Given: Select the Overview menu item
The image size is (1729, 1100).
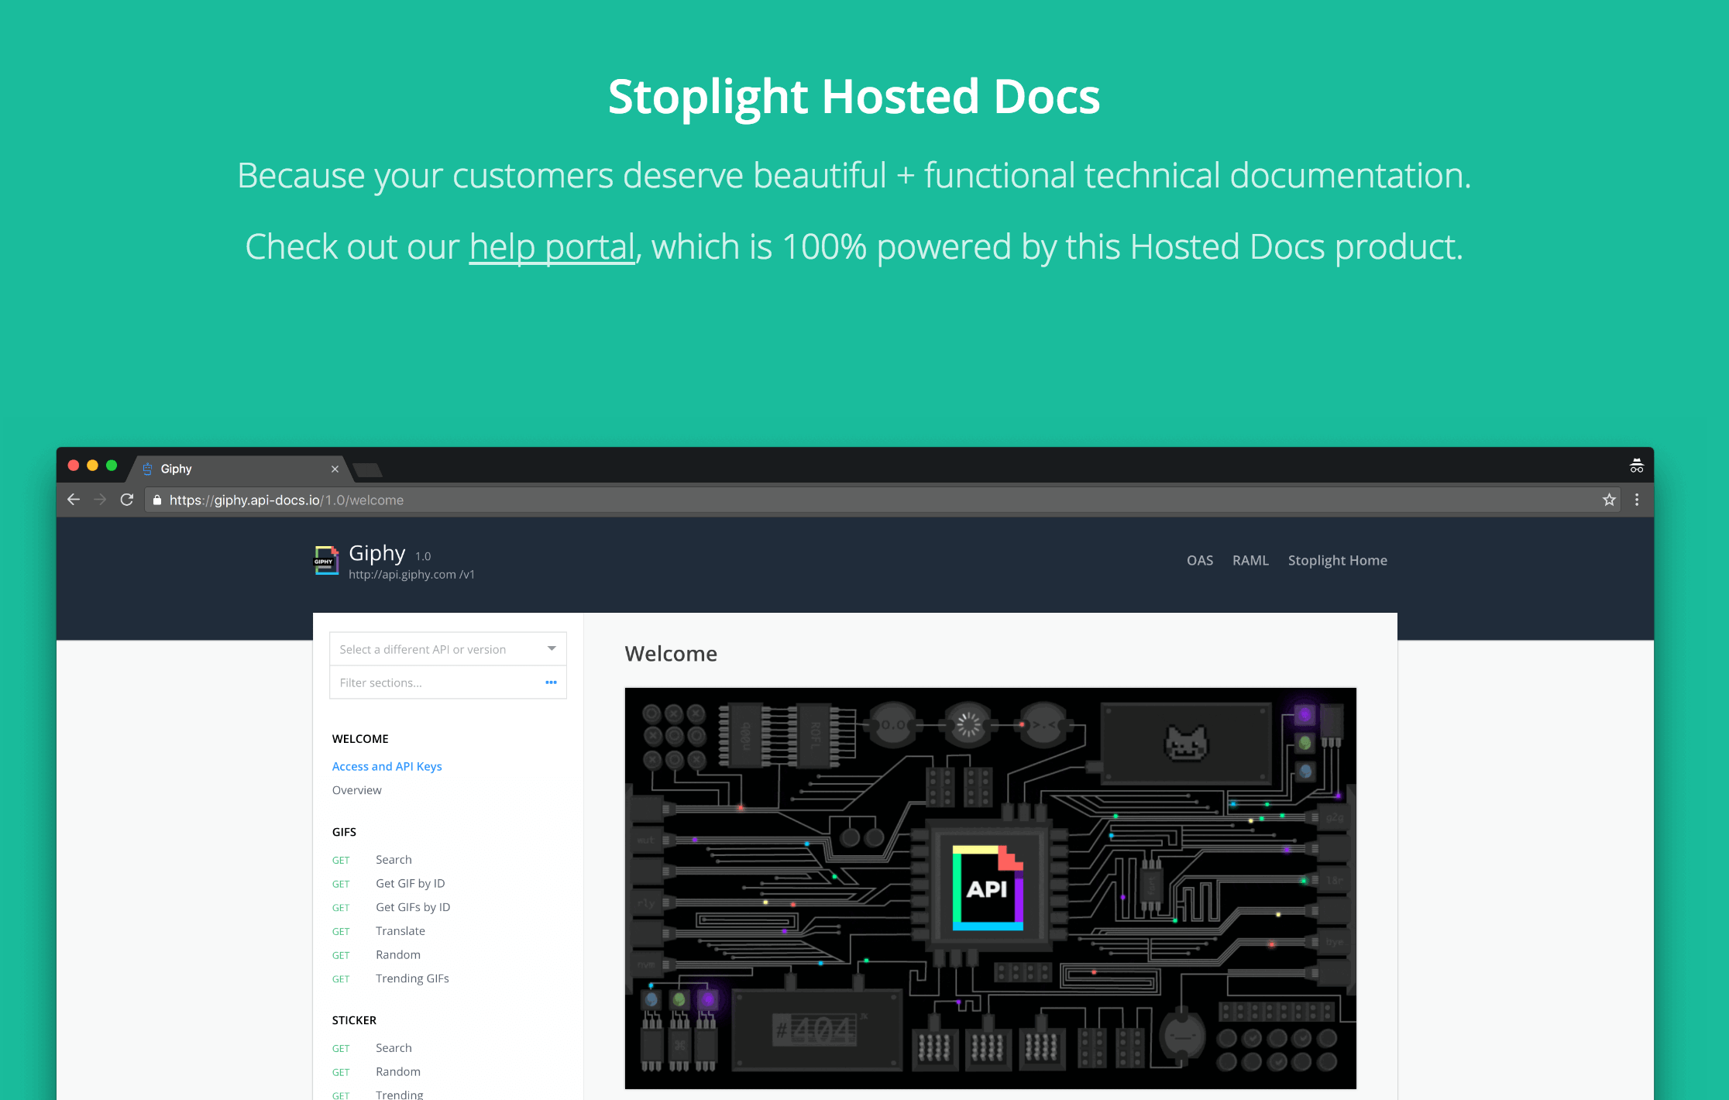Looking at the screenshot, I should 358,789.
